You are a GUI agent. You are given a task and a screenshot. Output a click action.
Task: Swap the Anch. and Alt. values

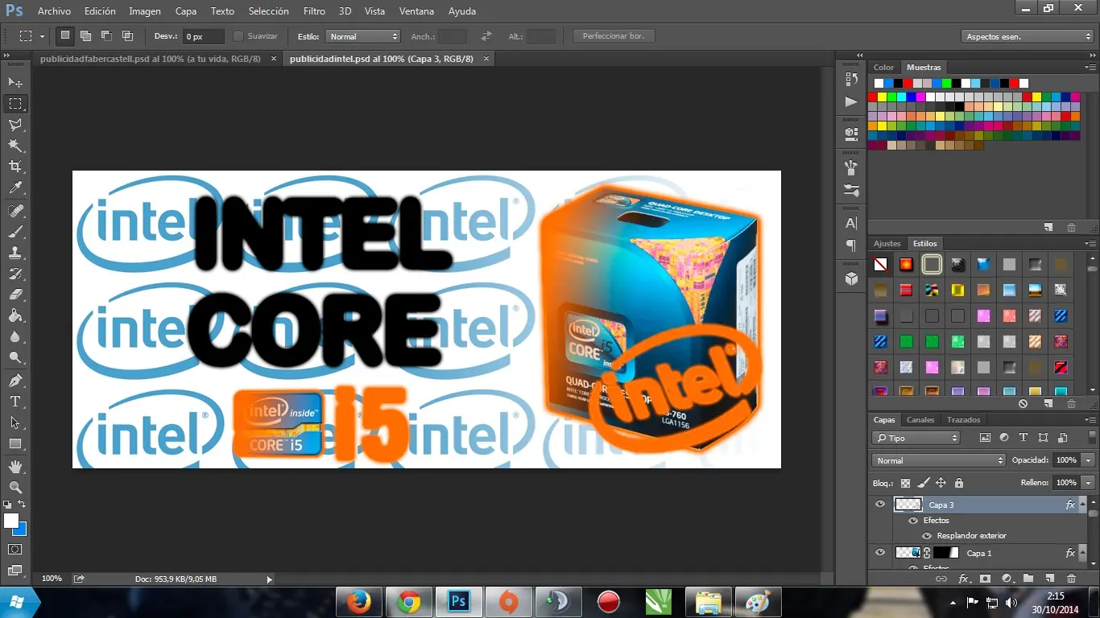[486, 36]
